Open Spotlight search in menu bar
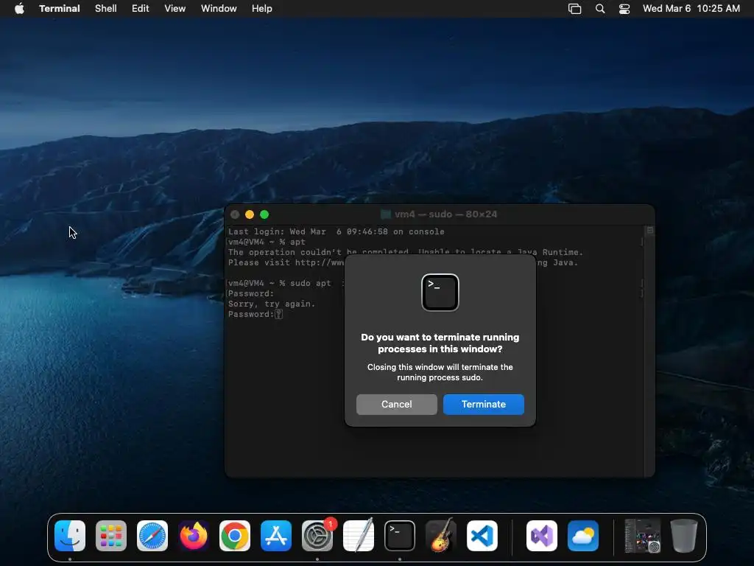This screenshot has height=566, width=754. pyautogui.click(x=599, y=8)
